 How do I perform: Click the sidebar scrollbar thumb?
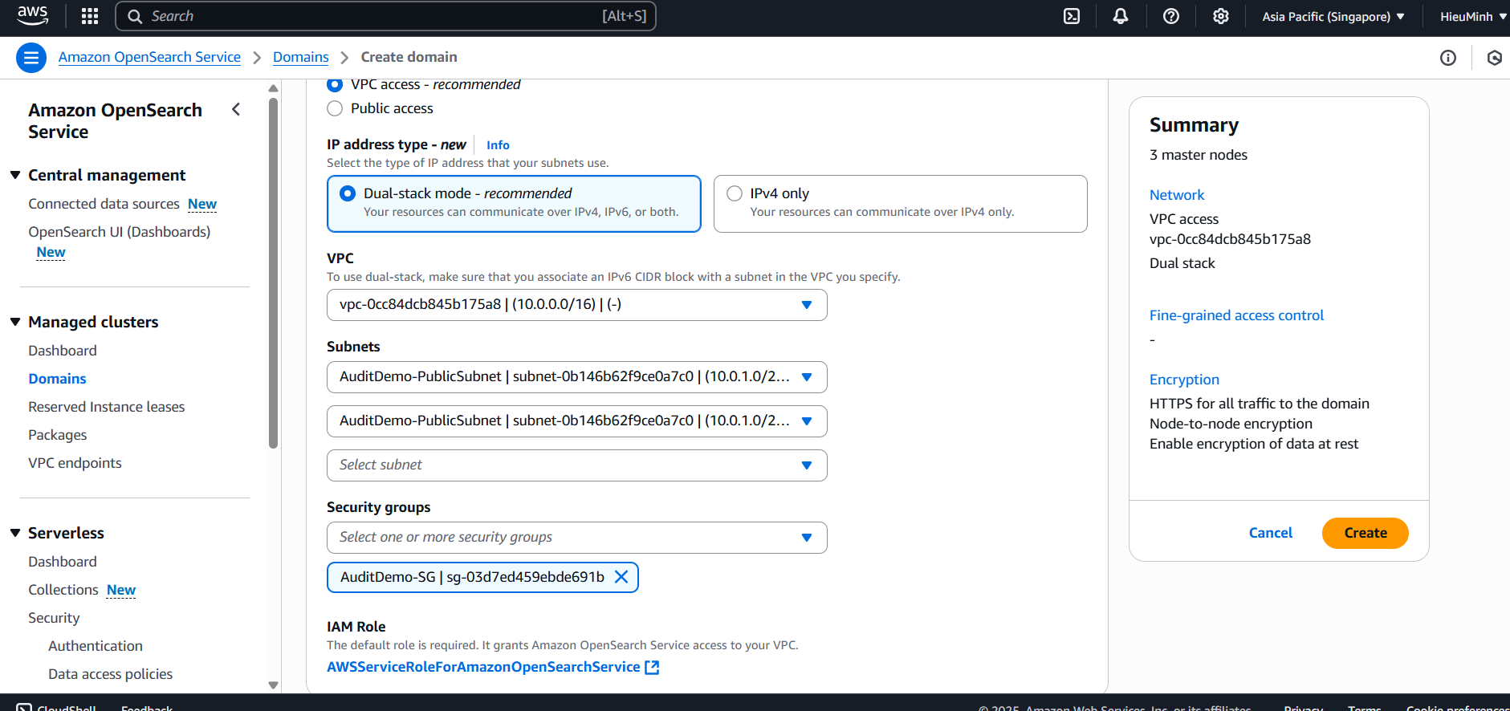273,273
